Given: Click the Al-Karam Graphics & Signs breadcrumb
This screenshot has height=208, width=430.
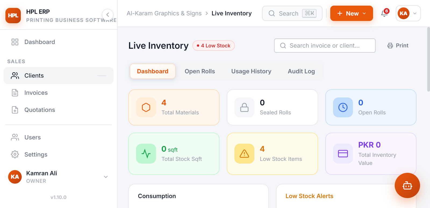Looking at the screenshot, I should tap(164, 13).
